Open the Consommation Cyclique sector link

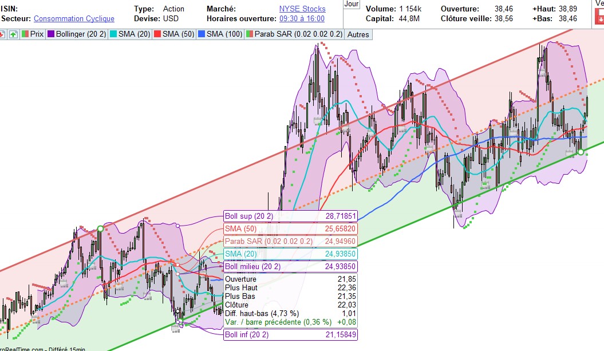(x=74, y=18)
